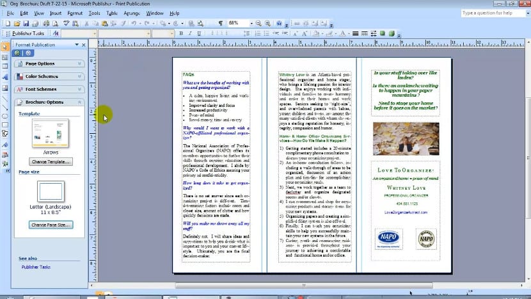Click the Open file folder icon
Image resolution: width=531 pixels, height=299 pixels.
click(17, 24)
